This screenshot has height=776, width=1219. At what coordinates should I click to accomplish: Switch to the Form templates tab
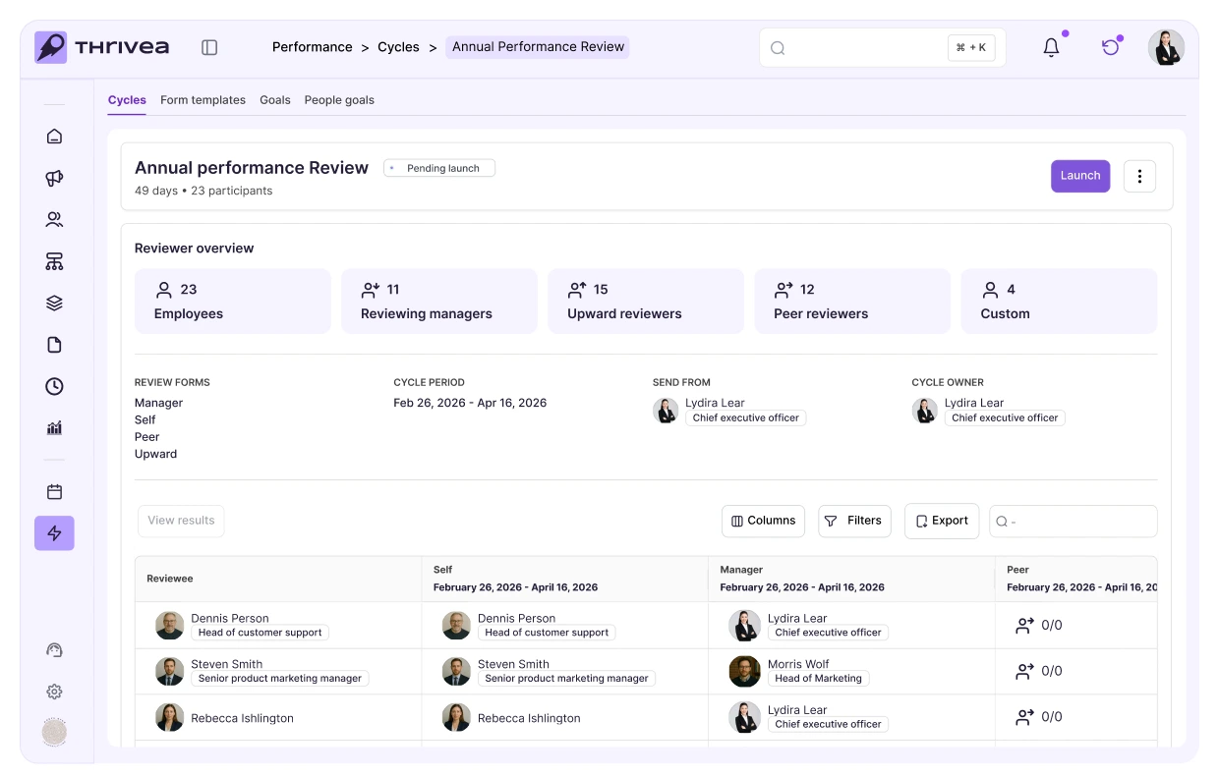click(203, 100)
